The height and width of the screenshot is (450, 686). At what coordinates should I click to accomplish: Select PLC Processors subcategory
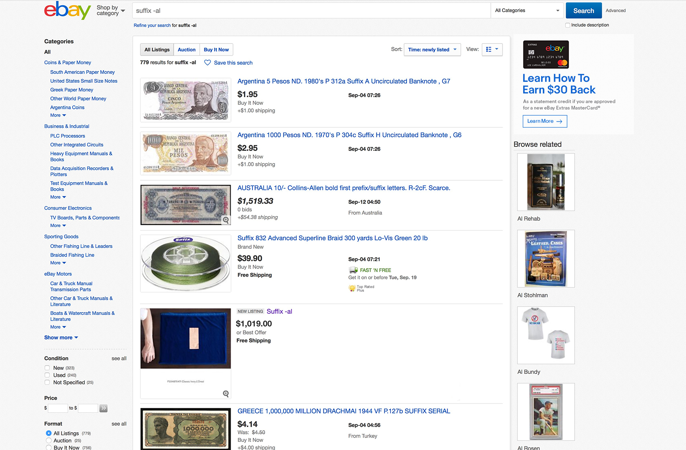(x=68, y=136)
